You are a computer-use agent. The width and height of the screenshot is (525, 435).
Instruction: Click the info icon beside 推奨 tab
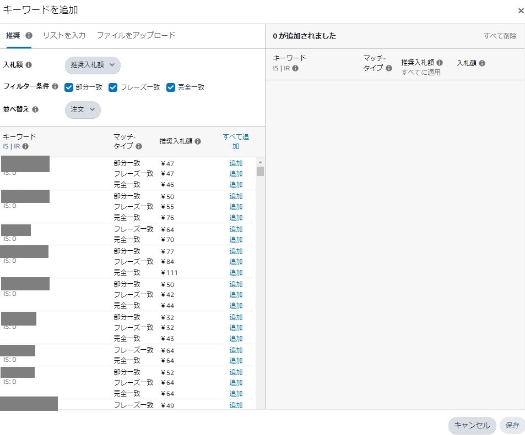click(29, 35)
